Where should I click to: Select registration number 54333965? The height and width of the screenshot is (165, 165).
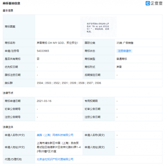pyautogui.click(x=43, y=51)
